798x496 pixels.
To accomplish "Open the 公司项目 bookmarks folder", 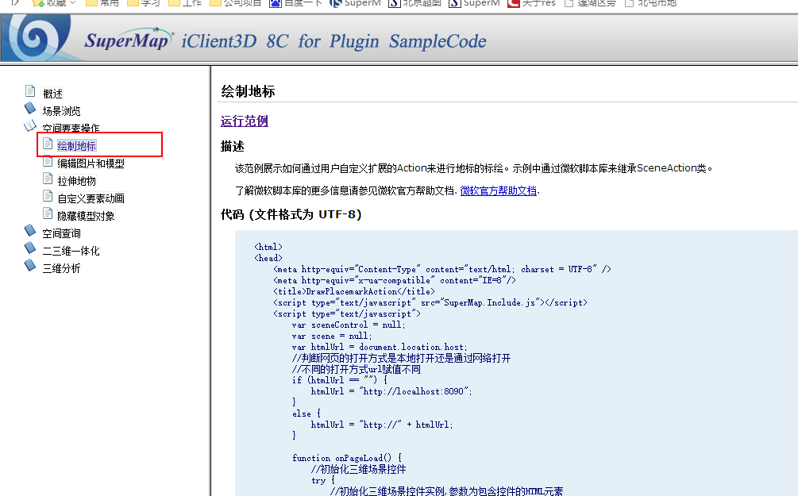I will [236, 3].
